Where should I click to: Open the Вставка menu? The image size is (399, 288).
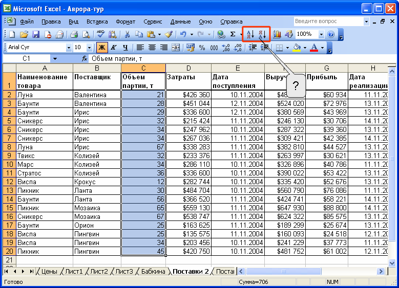[x=97, y=21]
